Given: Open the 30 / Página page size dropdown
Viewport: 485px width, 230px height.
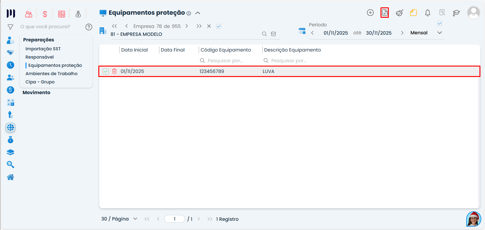Looking at the screenshot, I should (119, 219).
